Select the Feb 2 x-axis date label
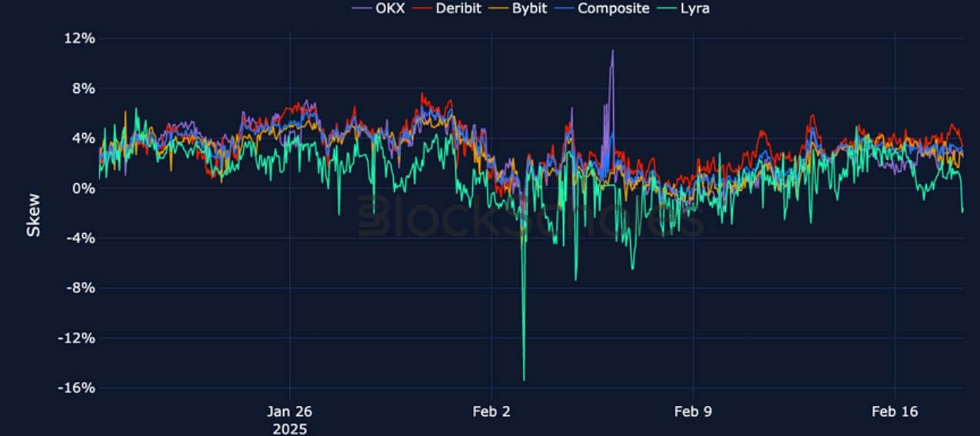The width and height of the screenshot is (980, 436). click(491, 411)
